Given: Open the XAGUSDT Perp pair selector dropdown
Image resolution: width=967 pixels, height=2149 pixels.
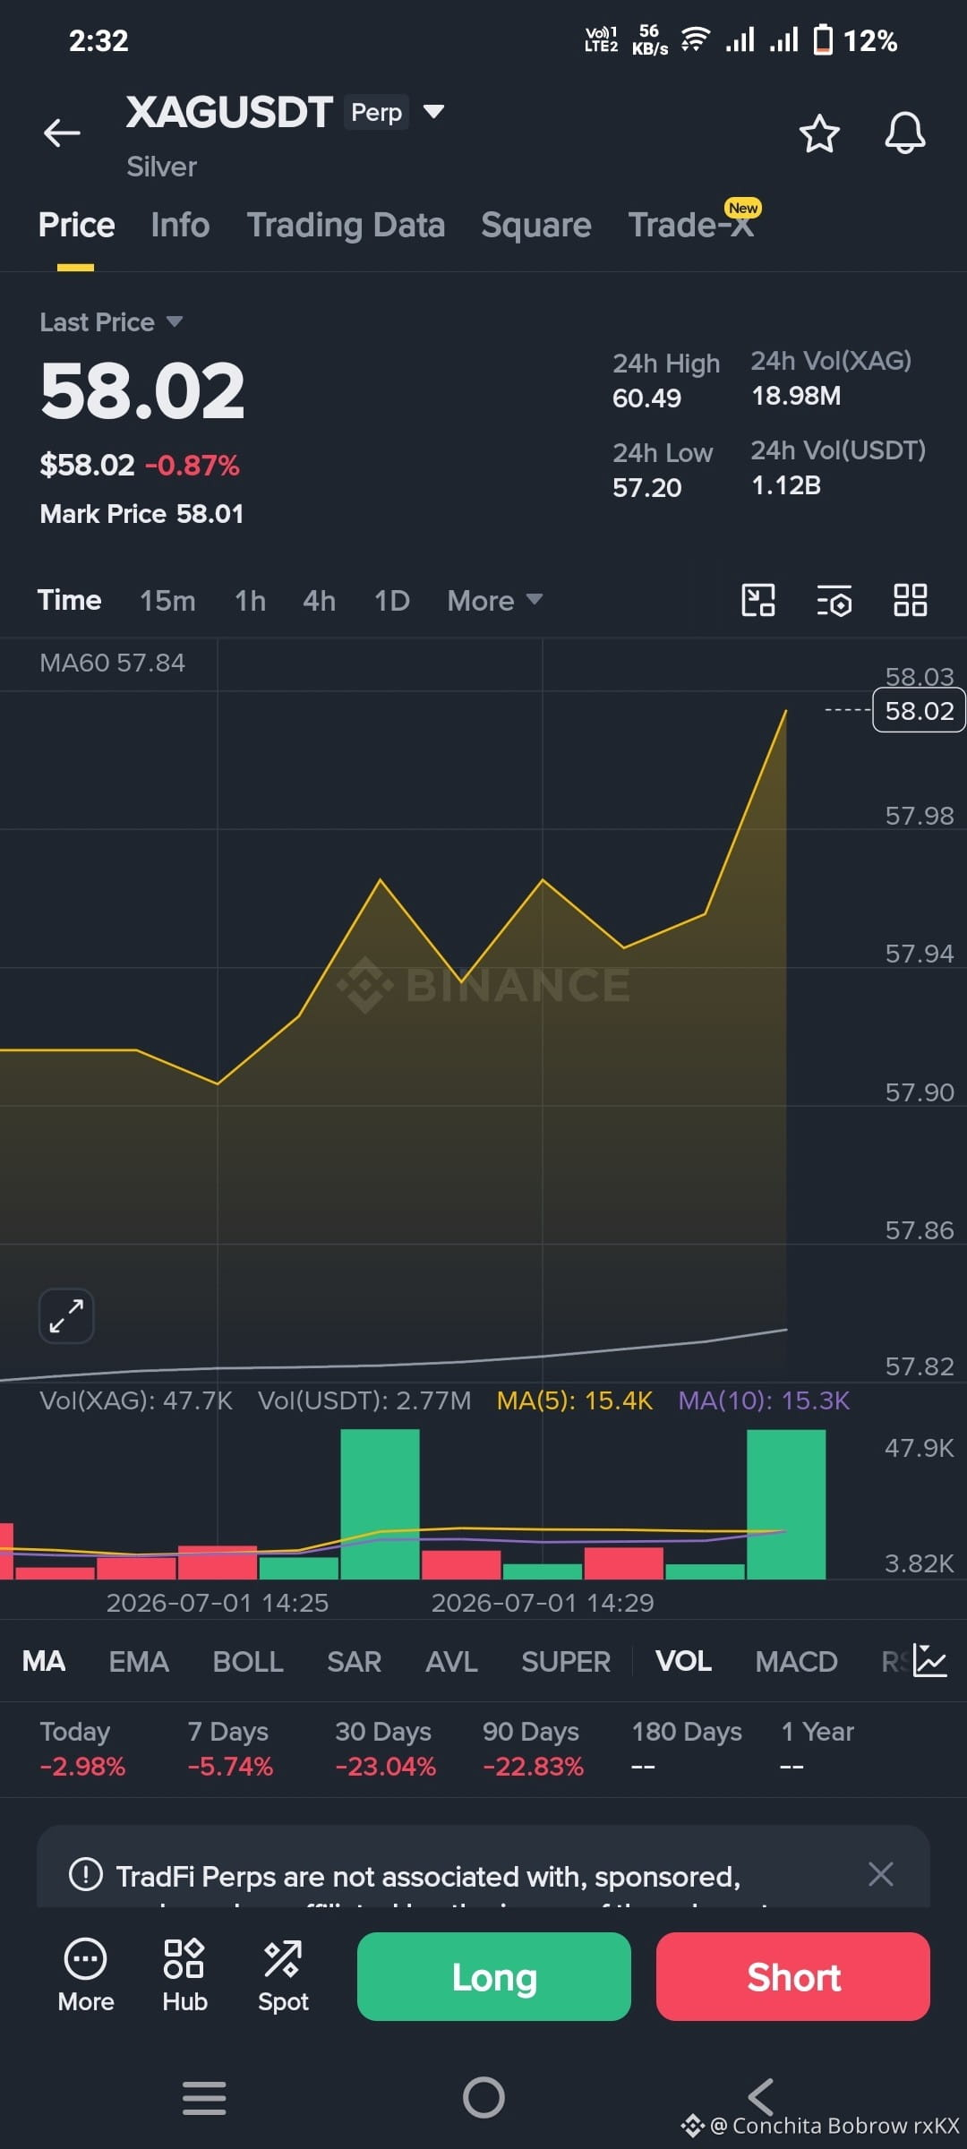Looking at the screenshot, I should [x=433, y=112].
